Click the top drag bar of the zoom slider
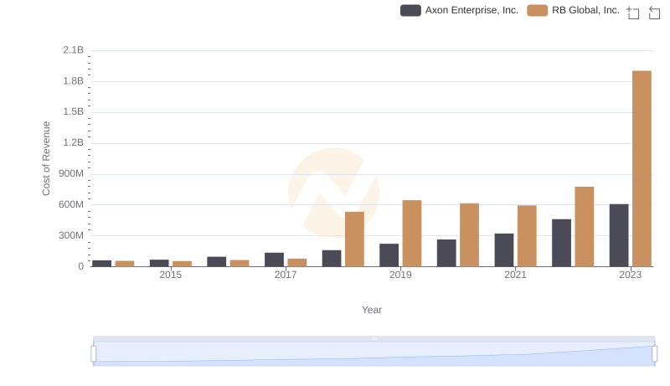 click(374, 338)
